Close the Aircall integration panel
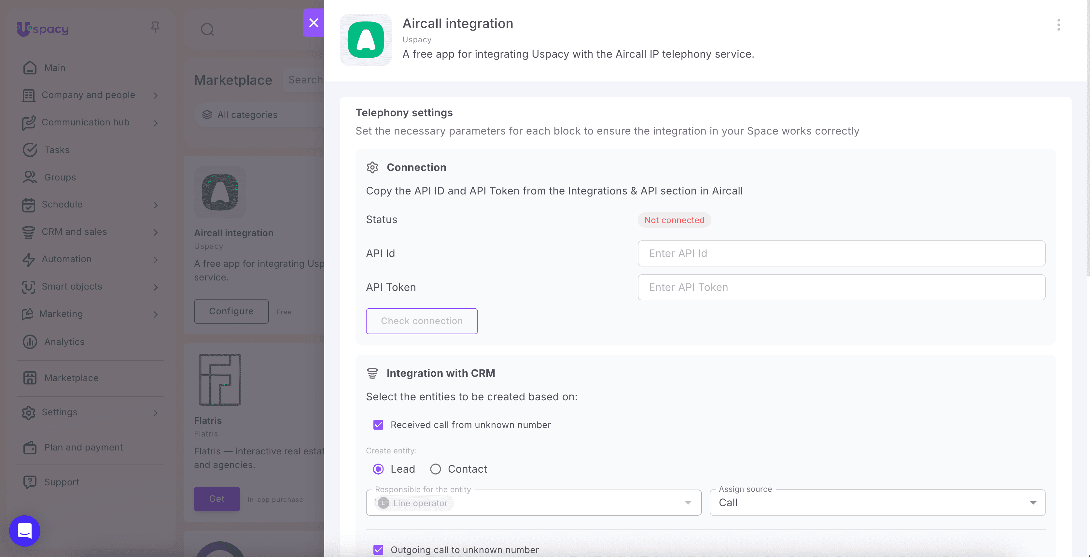 314,23
